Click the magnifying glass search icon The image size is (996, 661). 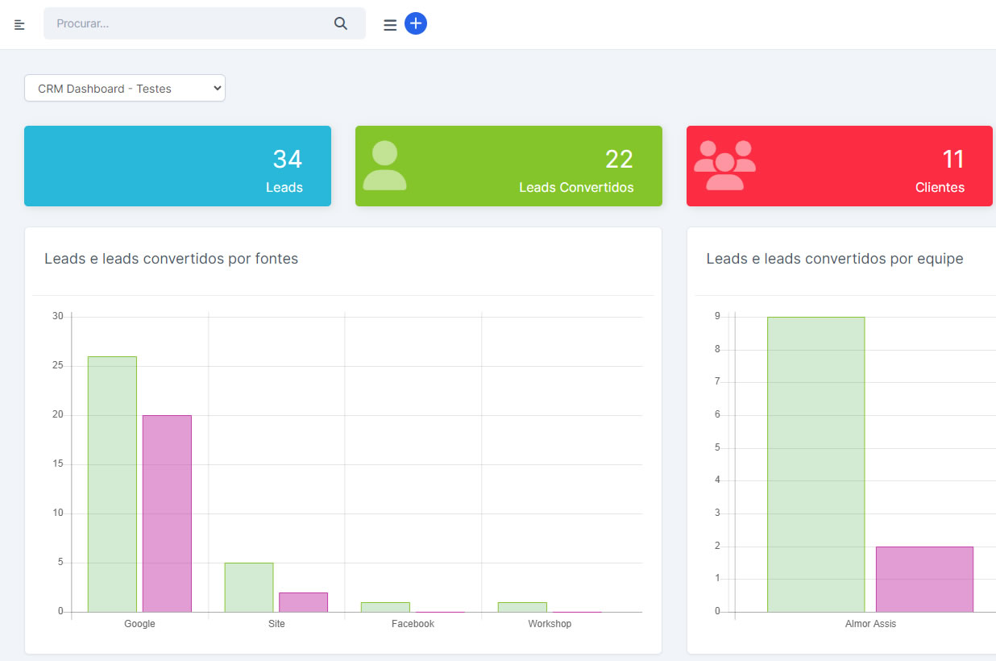click(x=341, y=24)
